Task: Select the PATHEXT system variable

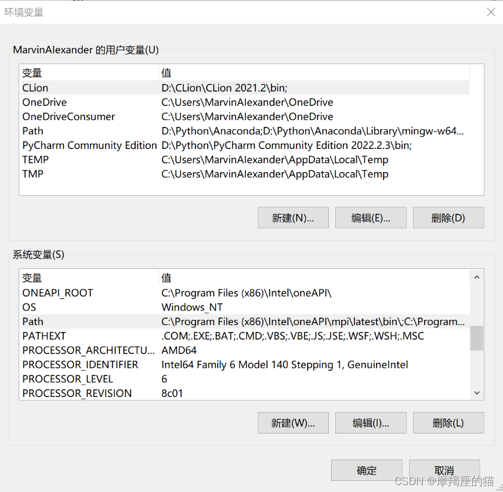Action: (x=87, y=336)
